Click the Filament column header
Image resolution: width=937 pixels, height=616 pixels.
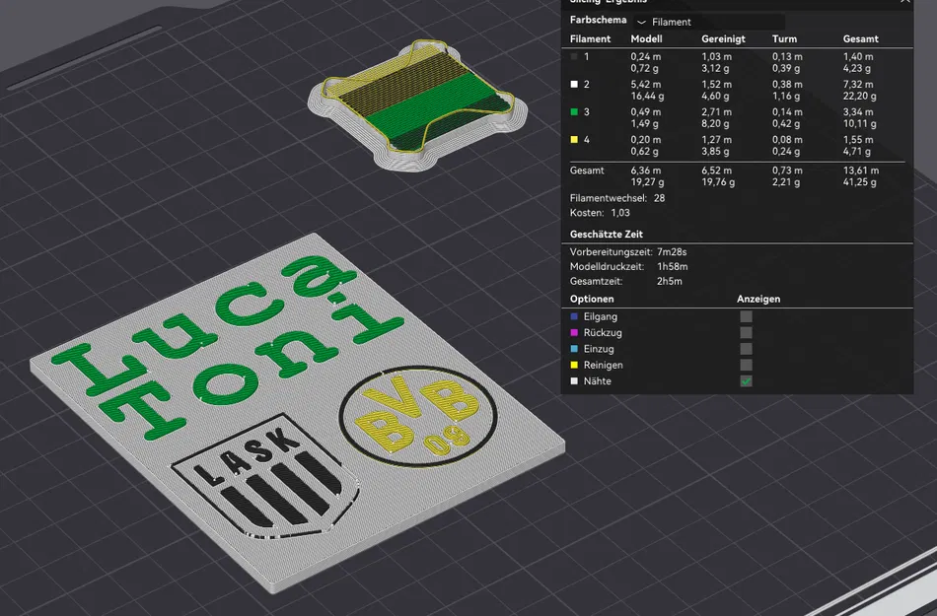click(590, 38)
